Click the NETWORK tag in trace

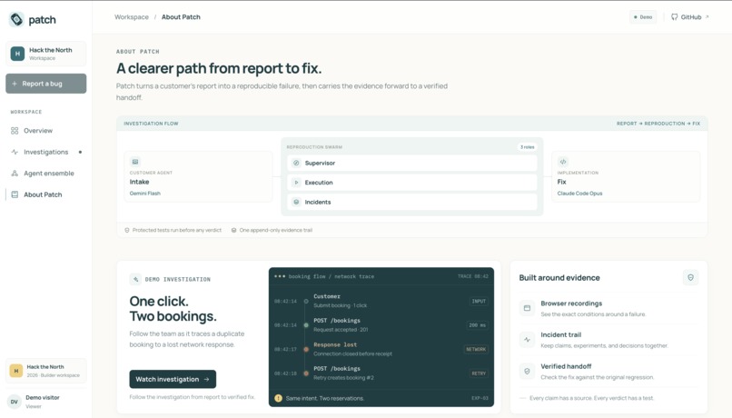(x=476, y=349)
